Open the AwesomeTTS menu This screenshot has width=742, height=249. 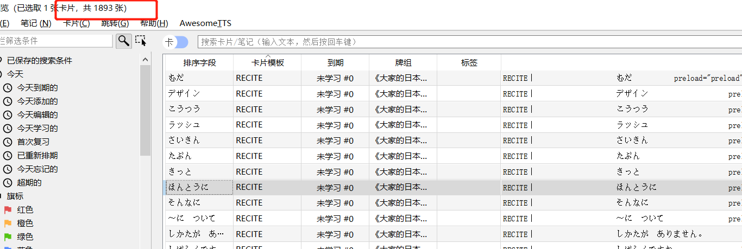(205, 23)
